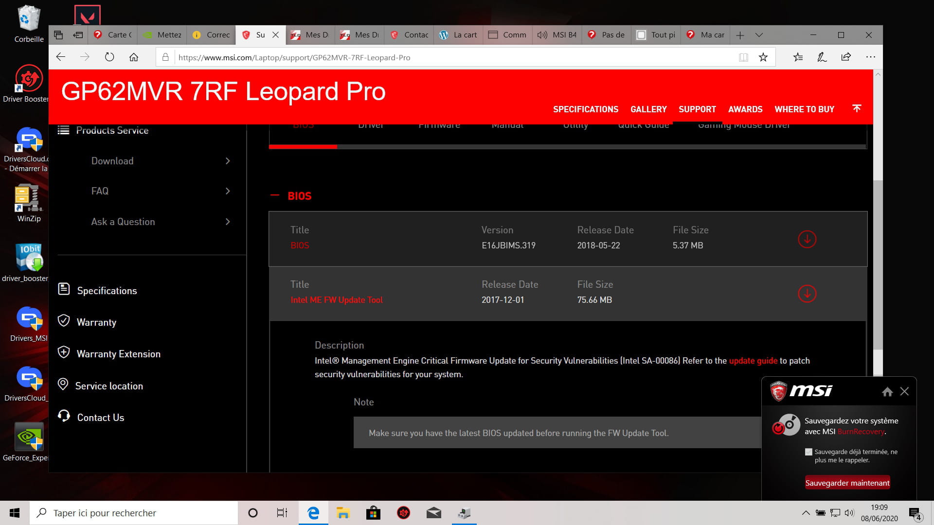Open Edge settings and more menu
This screenshot has height=525, width=934.
coord(871,57)
